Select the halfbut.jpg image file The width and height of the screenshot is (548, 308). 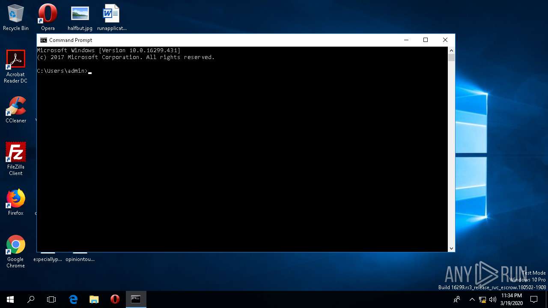click(x=80, y=18)
